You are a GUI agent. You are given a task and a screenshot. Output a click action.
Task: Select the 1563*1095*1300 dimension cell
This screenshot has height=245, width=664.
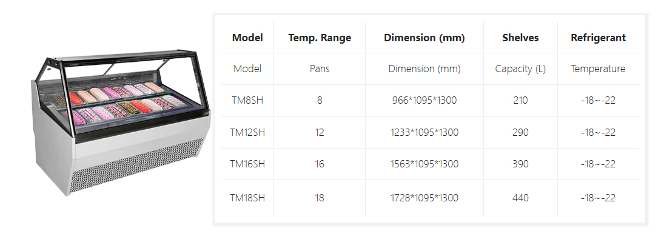pyautogui.click(x=424, y=164)
